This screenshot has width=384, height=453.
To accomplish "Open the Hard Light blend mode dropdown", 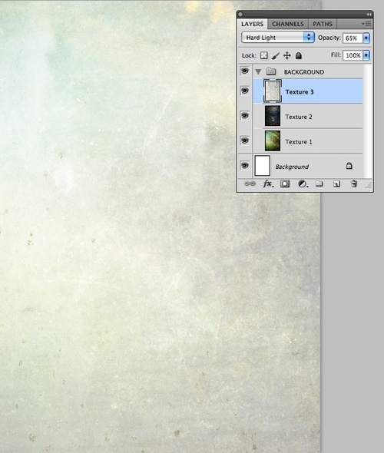I will coord(278,38).
